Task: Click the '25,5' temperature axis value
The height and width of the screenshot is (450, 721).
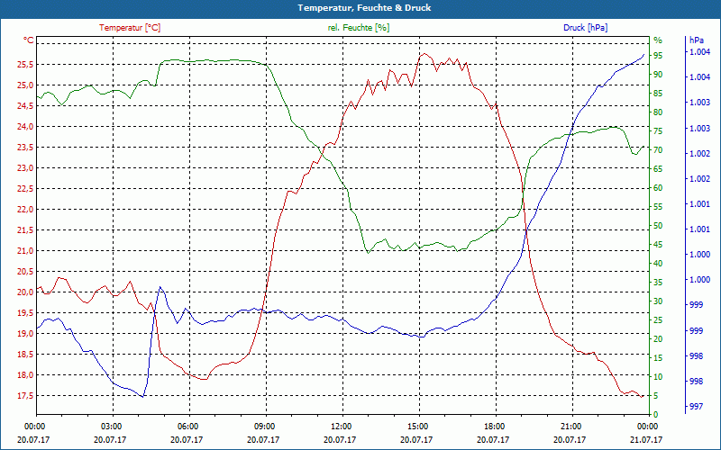Action: (25, 65)
